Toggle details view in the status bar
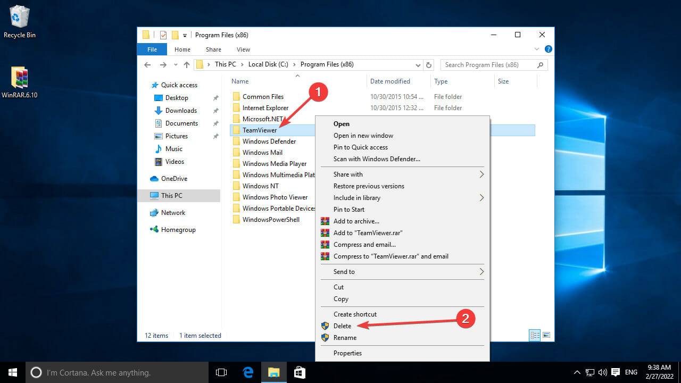 tap(535, 335)
